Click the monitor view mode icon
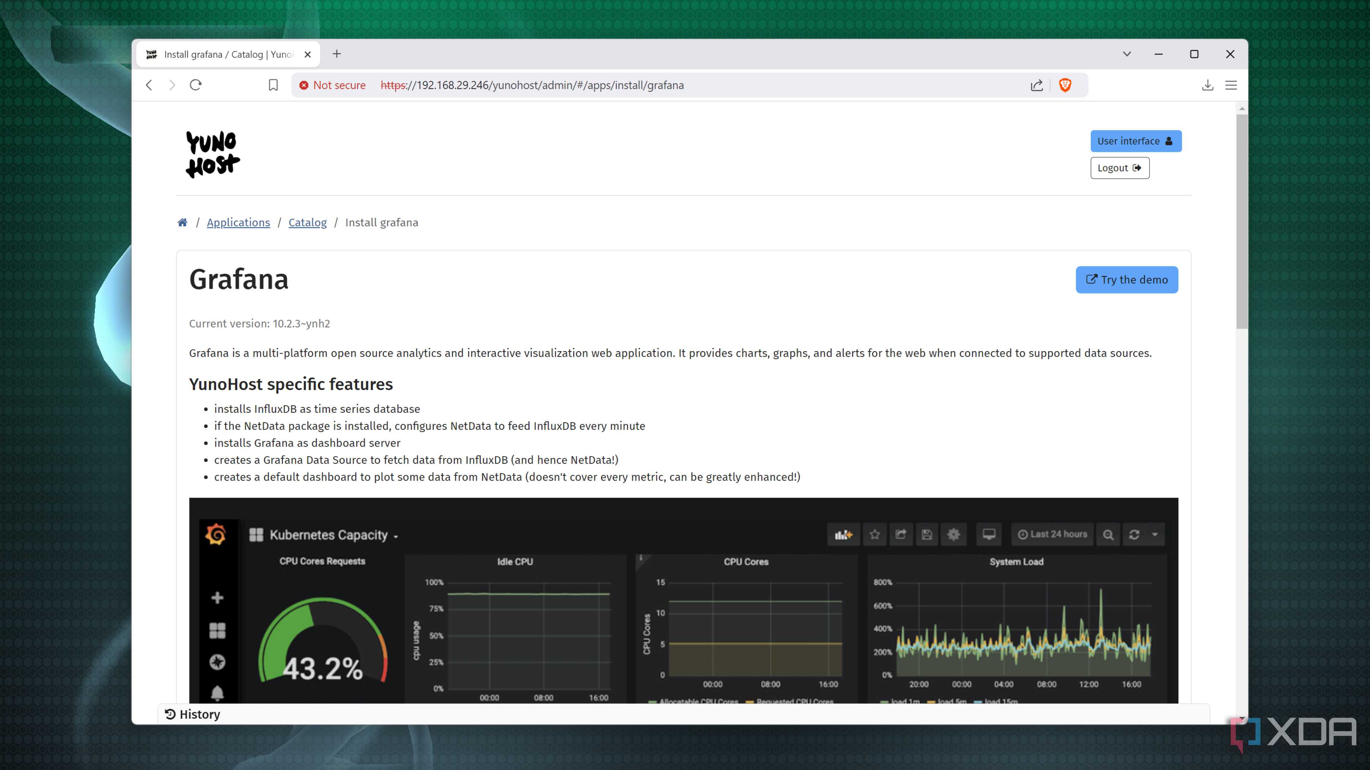Viewport: 1370px width, 770px height. click(x=989, y=534)
